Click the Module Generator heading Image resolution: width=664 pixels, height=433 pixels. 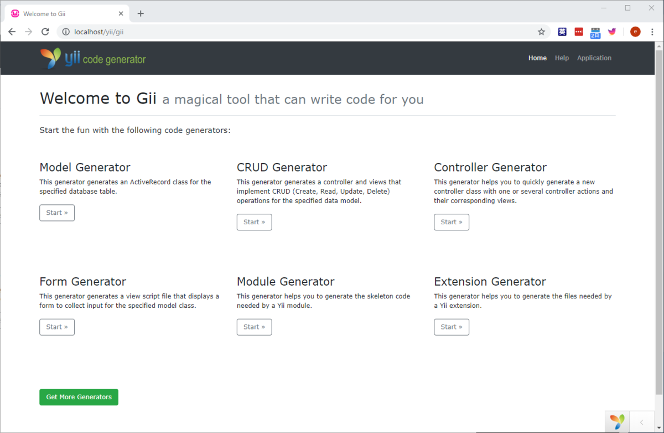[286, 281]
